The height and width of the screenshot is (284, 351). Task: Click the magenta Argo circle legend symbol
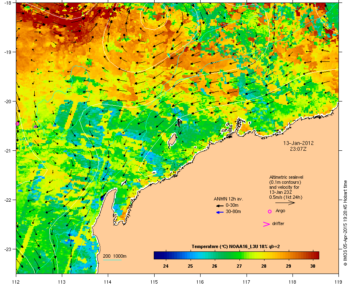270,211
